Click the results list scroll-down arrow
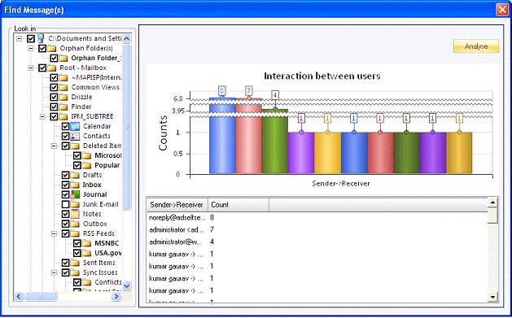Image resolution: width=512 pixels, height=318 pixels. [492, 297]
